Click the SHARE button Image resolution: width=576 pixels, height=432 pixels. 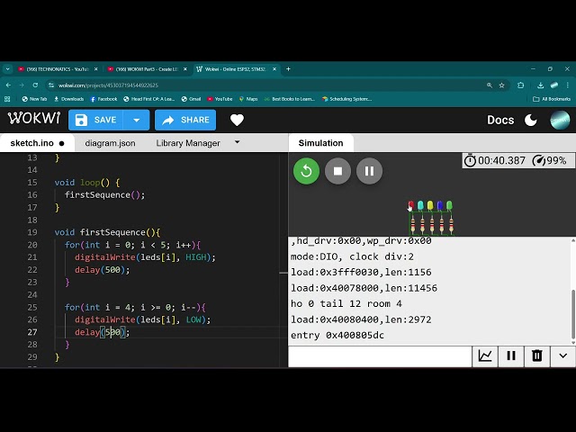tap(185, 120)
